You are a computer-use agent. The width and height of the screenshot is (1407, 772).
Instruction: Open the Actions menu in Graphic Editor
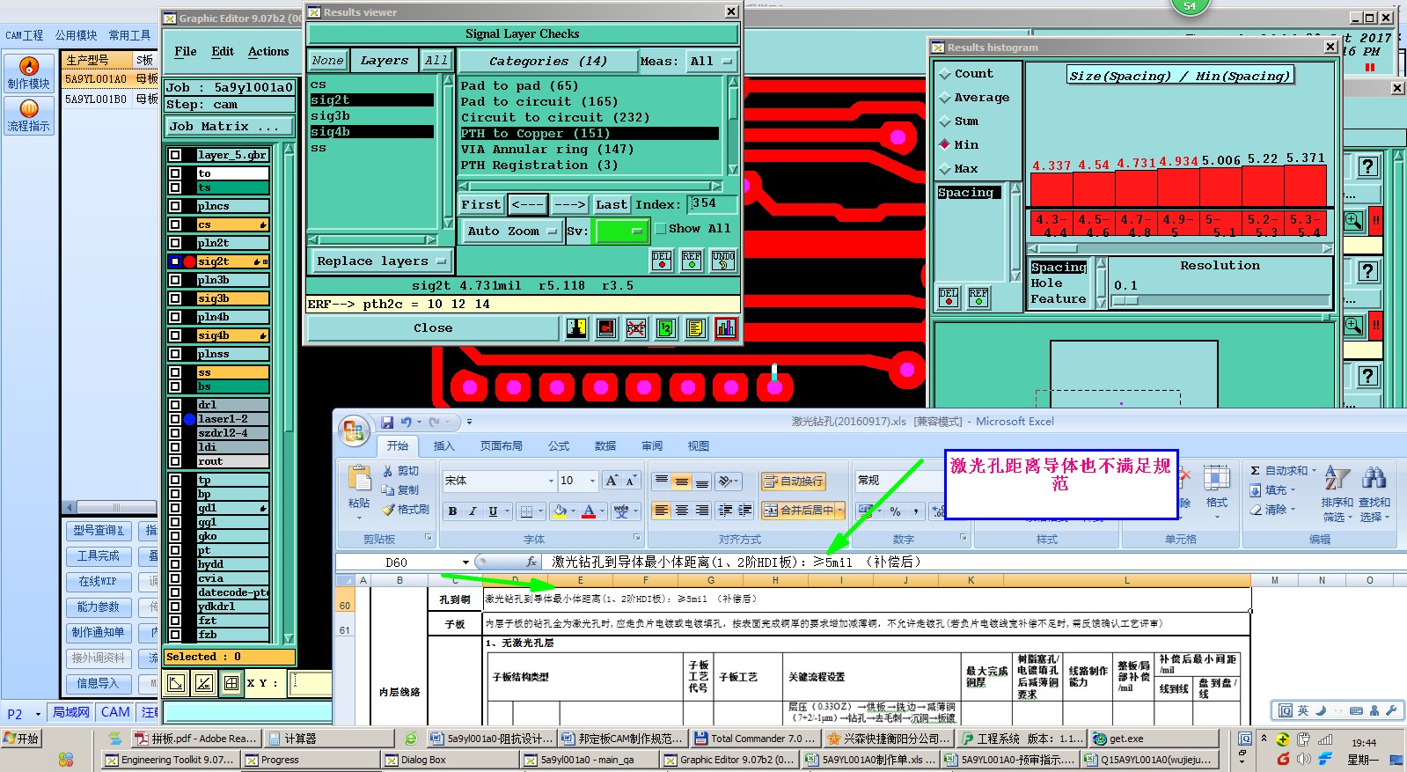268,52
